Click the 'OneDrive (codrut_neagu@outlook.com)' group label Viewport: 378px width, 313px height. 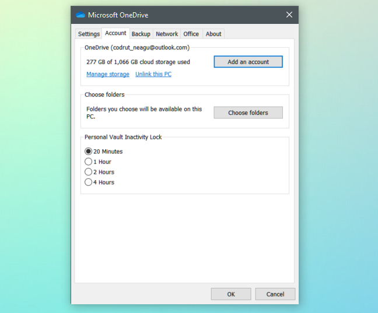(x=137, y=47)
